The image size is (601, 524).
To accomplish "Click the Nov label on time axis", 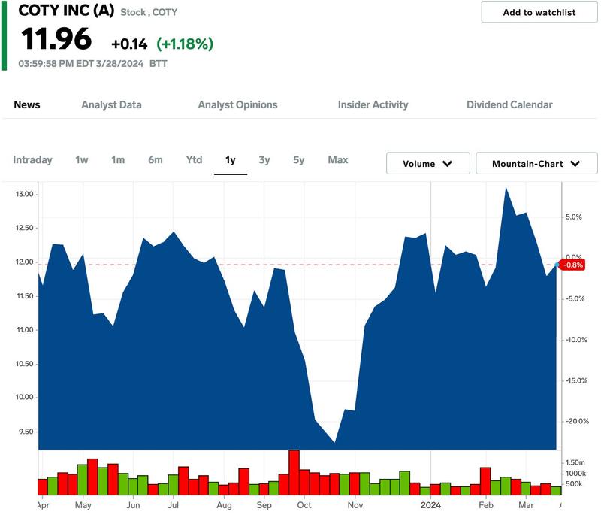I will pos(355,505).
